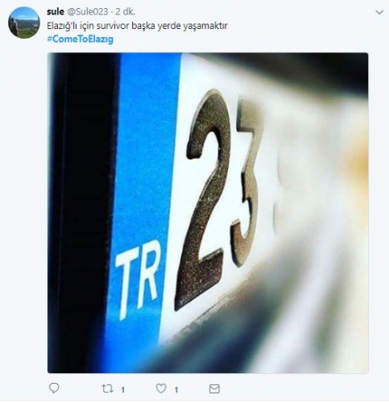Click the like count beside the heart
The width and height of the screenshot is (389, 403).
[x=176, y=389]
